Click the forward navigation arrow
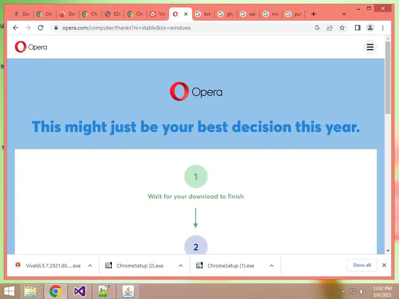 click(x=28, y=28)
